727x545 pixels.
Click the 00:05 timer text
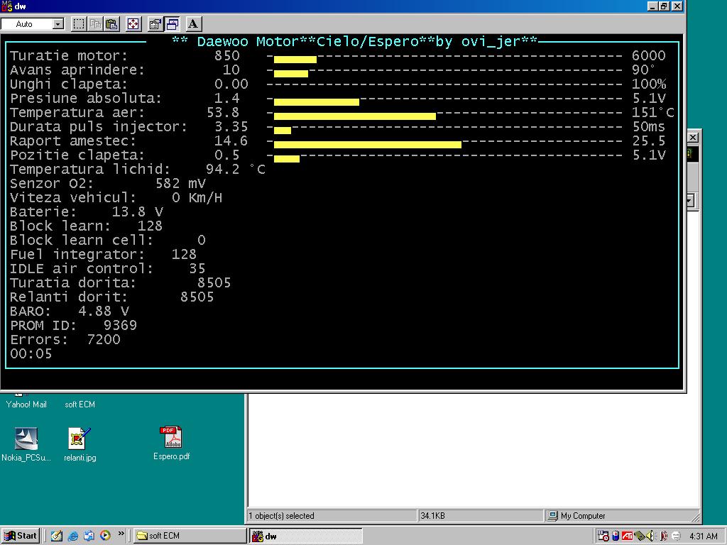31,353
